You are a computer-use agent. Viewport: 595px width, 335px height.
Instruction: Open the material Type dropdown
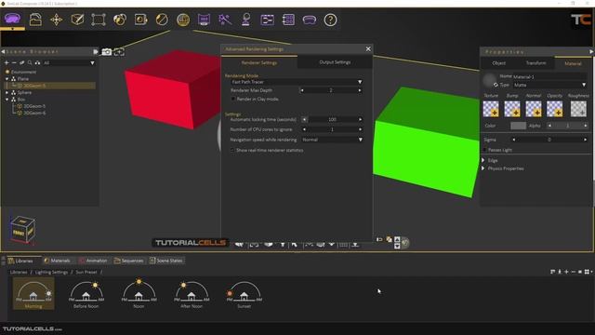point(549,85)
